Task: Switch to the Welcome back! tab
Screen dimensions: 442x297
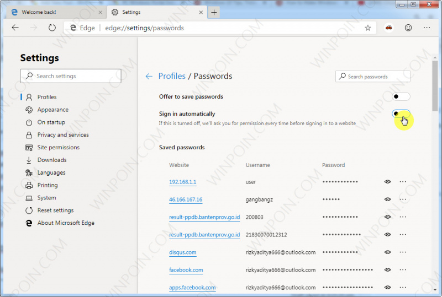Action: (x=56, y=12)
